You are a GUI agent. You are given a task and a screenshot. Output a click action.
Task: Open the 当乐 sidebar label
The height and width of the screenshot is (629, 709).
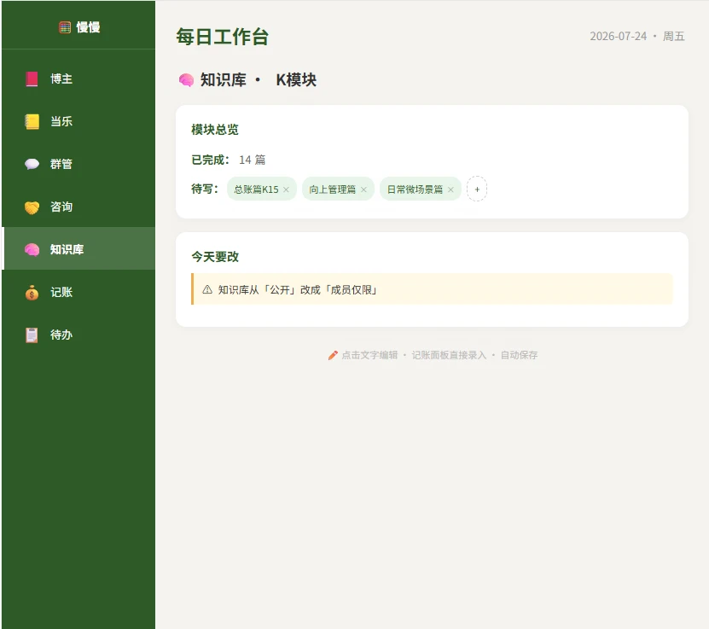[61, 122]
